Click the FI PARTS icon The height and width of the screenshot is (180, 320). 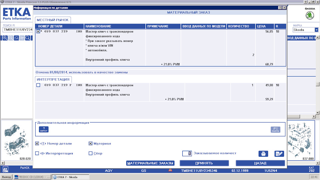click(x=275, y=129)
